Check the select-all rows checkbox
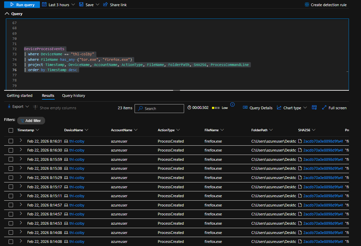 (x=11, y=130)
